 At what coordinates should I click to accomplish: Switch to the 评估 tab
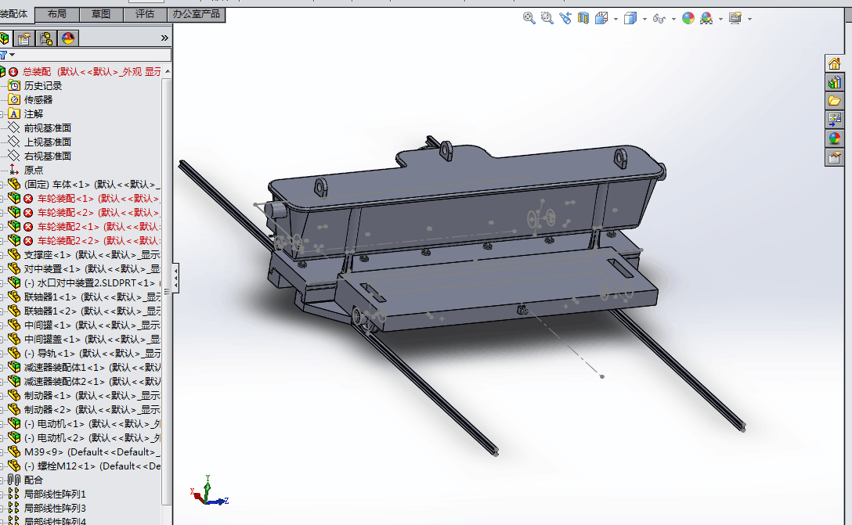coord(145,14)
